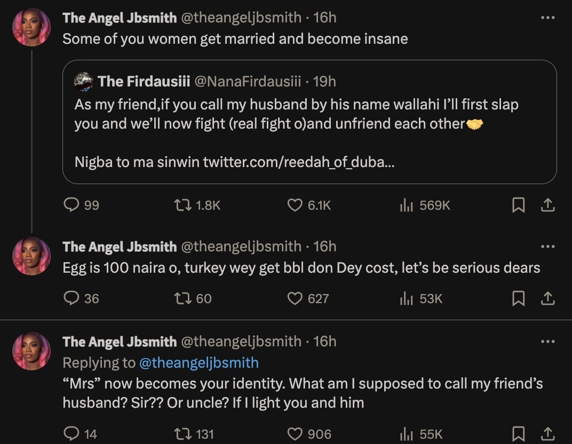Open reply to the quoted Firdausiii tweet
This screenshot has height=444, width=572.
(x=73, y=205)
